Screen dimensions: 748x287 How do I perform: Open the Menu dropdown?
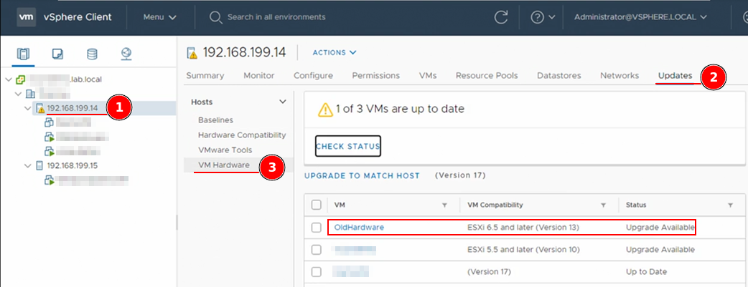[160, 17]
